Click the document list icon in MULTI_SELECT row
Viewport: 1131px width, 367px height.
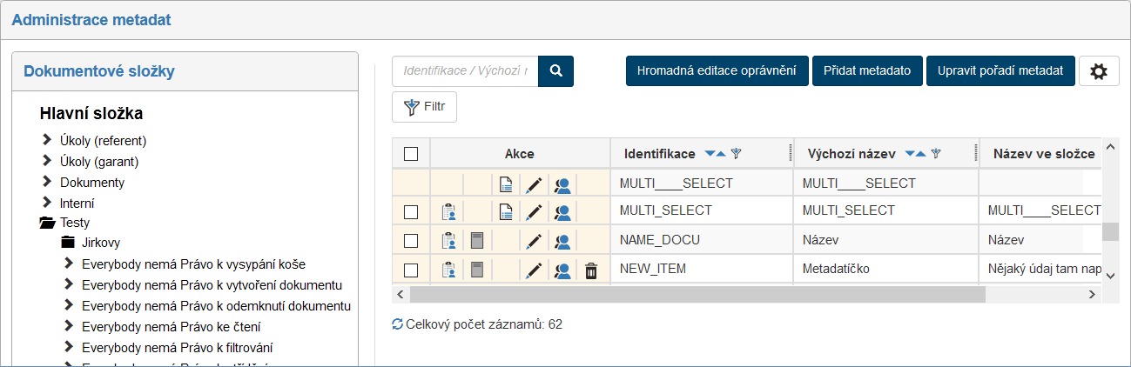(505, 212)
